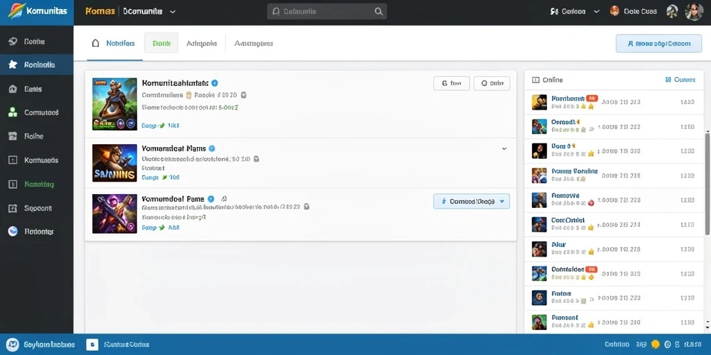Click the magnifier icon at right of search bar
This screenshot has width=711, height=355.
[378, 11]
